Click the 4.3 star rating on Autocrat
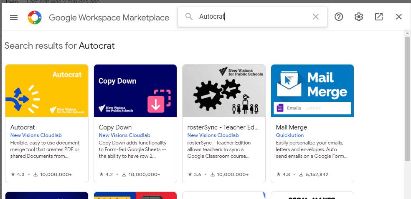The height and width of the screenshot is (199, 411). pyautogui.click(x=18, y=174)
